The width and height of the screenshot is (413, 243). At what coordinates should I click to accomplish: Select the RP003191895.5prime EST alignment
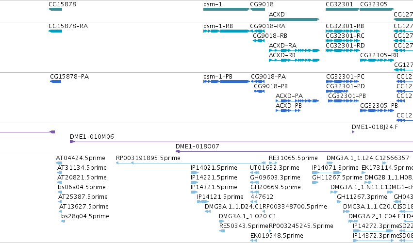[191, 163]
